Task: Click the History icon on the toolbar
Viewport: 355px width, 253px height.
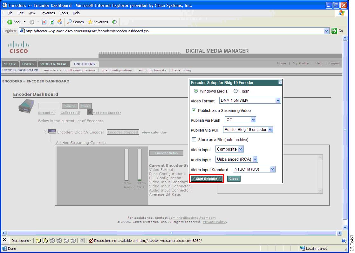Action: pos(115,22)
